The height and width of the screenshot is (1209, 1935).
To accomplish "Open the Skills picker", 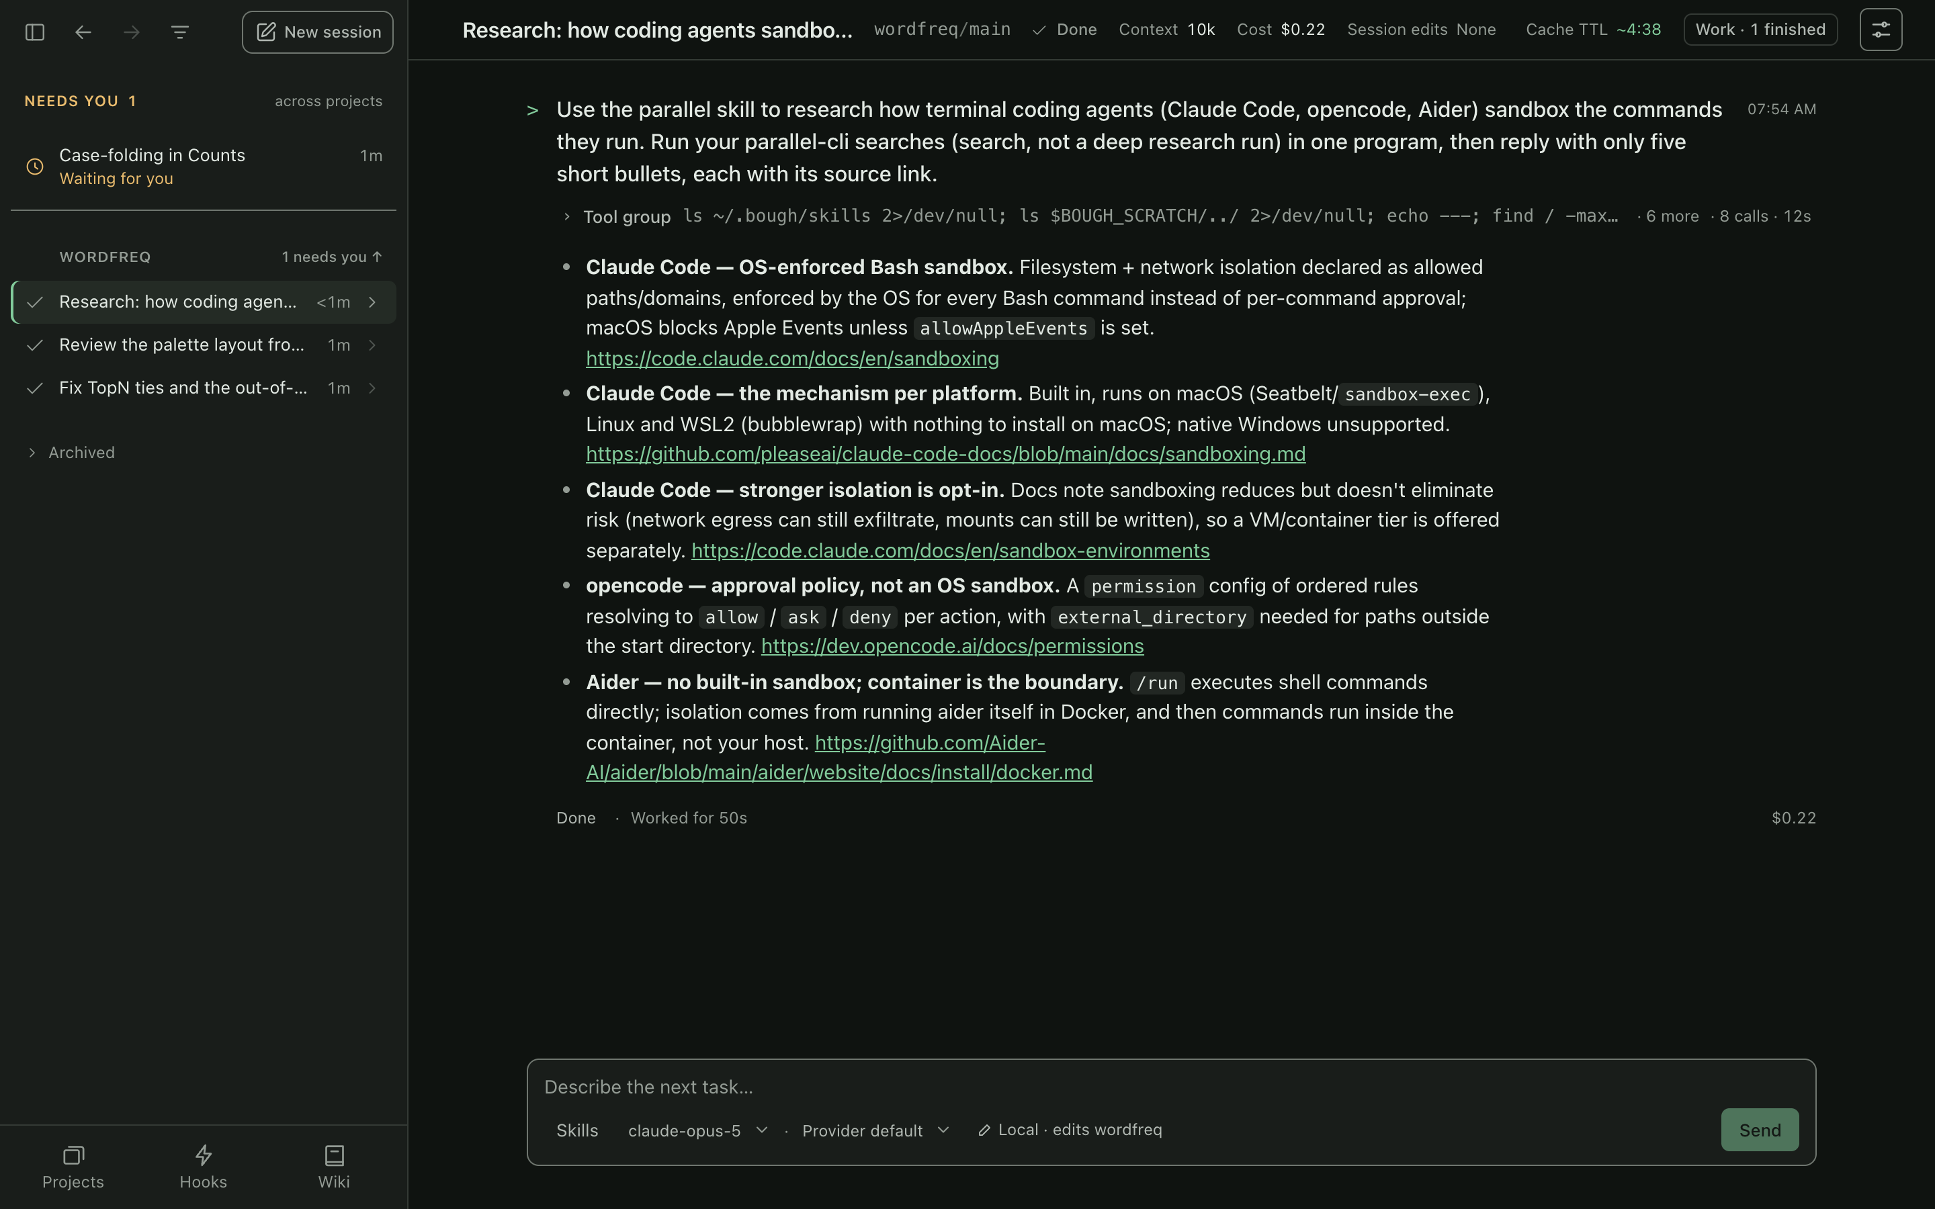I will (x=577, y=1130).
